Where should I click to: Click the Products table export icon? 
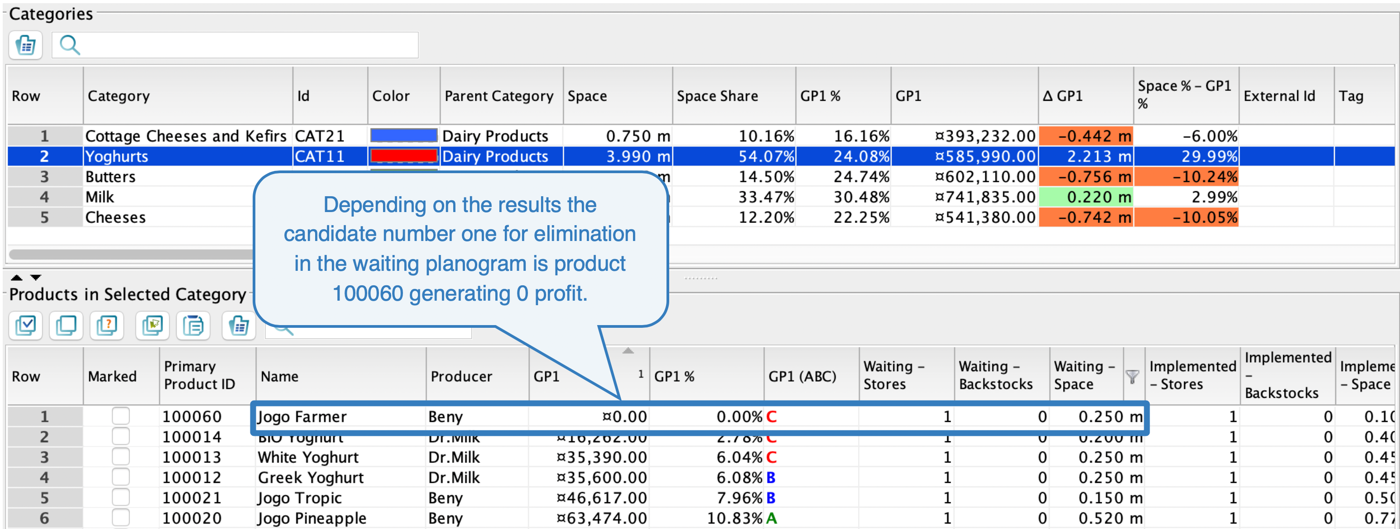[x=239, y=326]
